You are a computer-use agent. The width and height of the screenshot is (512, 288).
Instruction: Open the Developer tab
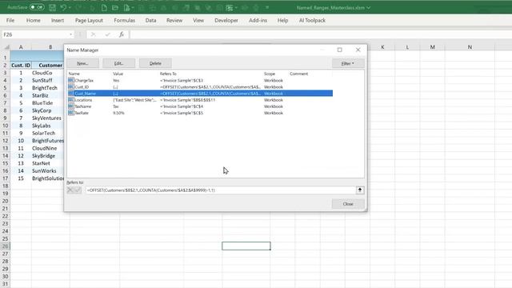click(x=226, y=20)
